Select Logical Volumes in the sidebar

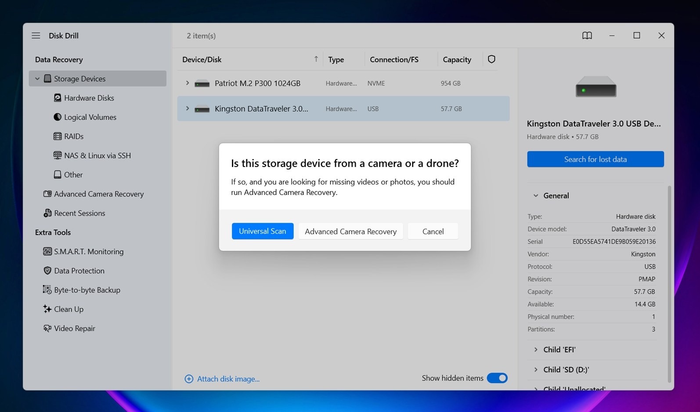click(90, 117)
